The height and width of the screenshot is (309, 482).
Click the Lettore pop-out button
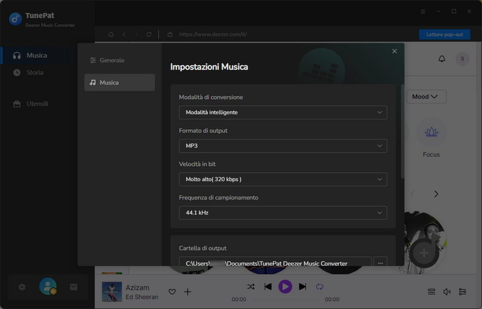(445, 34)
